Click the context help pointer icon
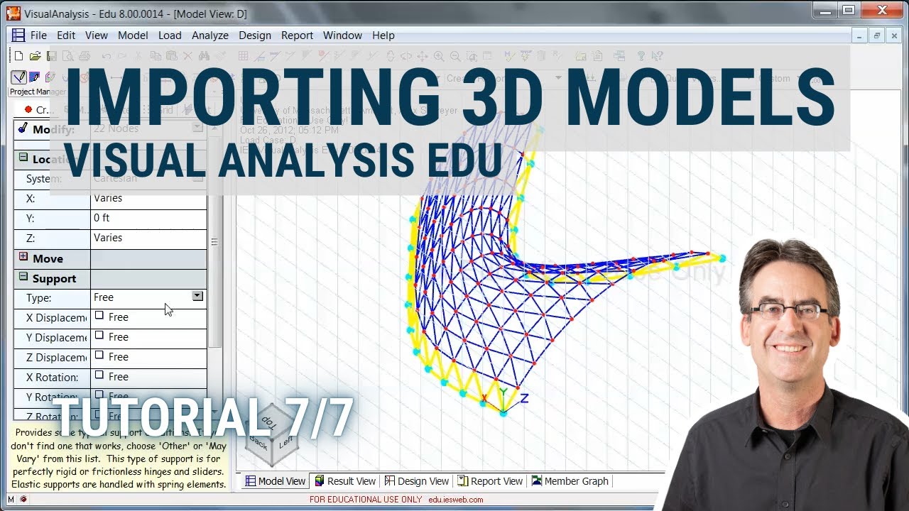The width and height of the screenshot is (909, 511). click(657, 56)
